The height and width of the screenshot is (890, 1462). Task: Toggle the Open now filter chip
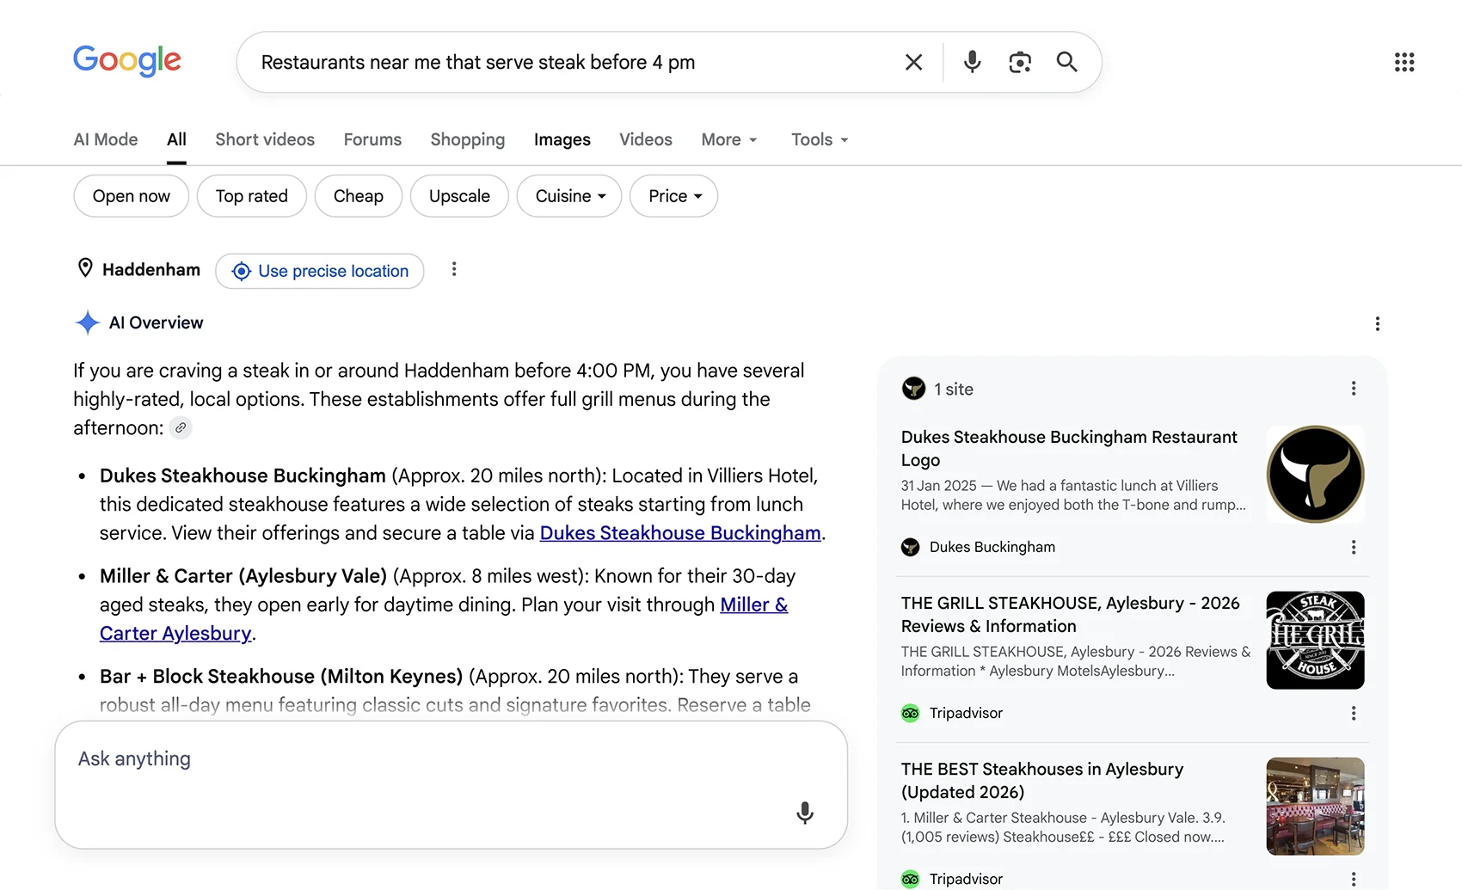132,196
